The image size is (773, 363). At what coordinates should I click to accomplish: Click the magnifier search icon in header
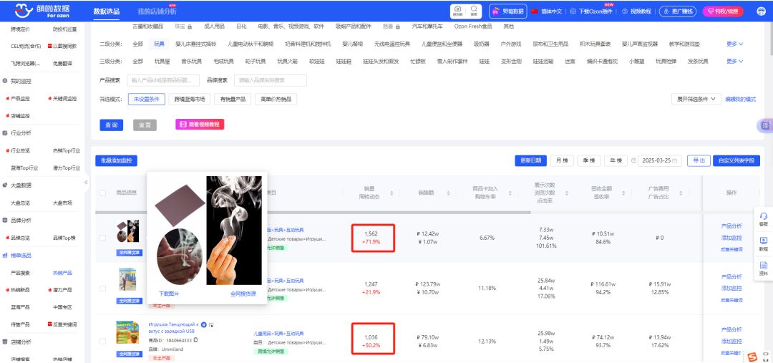(x=473, y=10)
